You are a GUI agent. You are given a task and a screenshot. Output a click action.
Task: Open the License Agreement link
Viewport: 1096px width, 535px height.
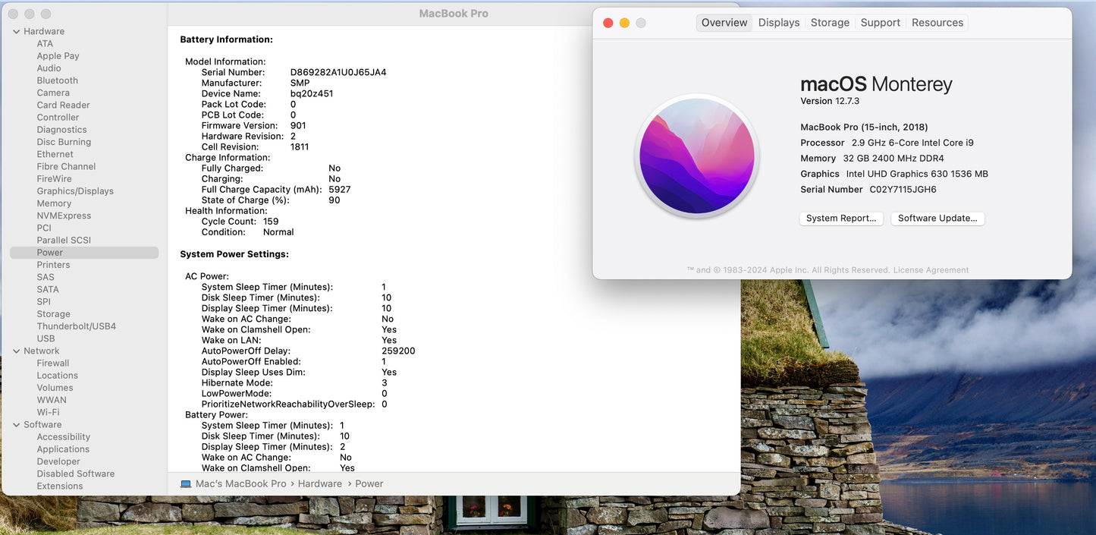[931, 270]
